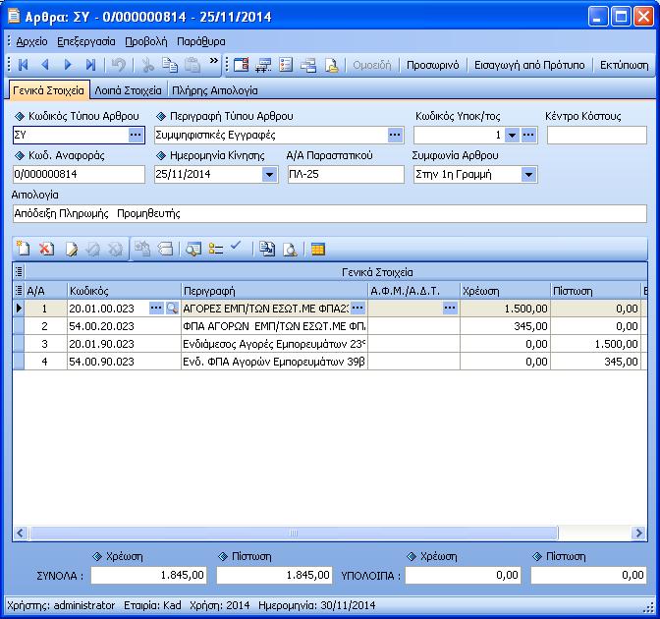The width and height of the screenshot is (660, 619).
Task: Click the window with red marker icon
Action: [x=242, y=65]
